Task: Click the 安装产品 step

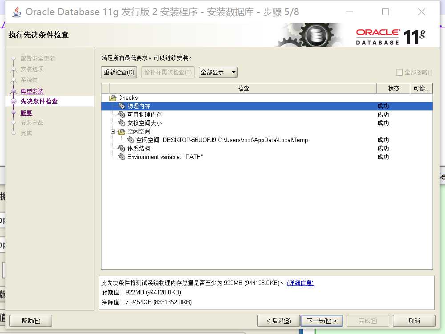Action: [32, 123]
